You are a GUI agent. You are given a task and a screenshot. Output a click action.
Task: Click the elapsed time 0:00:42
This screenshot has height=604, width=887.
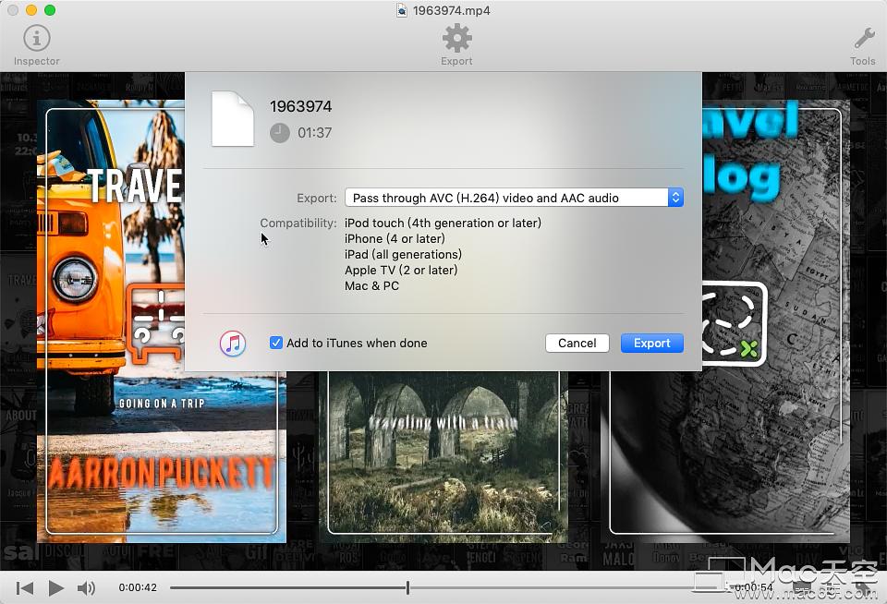(138, 587)
